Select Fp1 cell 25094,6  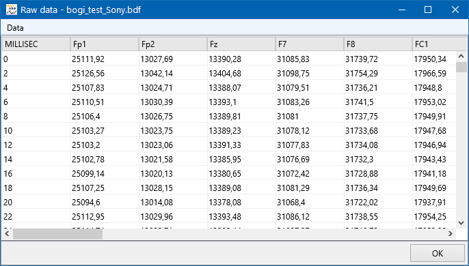(x=105, y=203)
